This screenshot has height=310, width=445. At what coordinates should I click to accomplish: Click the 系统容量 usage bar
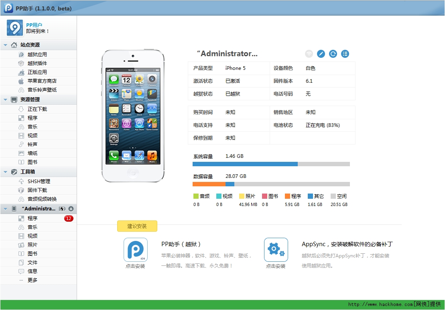click(271, 164)
